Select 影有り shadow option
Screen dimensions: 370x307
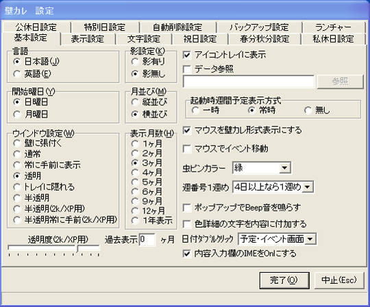(148, 62)
